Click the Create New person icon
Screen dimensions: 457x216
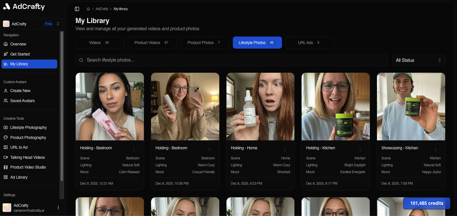tap(6, 91)
